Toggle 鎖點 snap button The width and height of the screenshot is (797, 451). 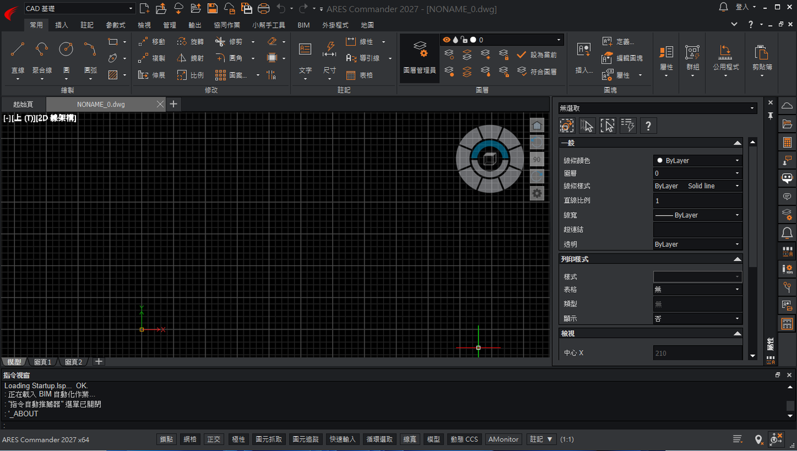(166, 439)
